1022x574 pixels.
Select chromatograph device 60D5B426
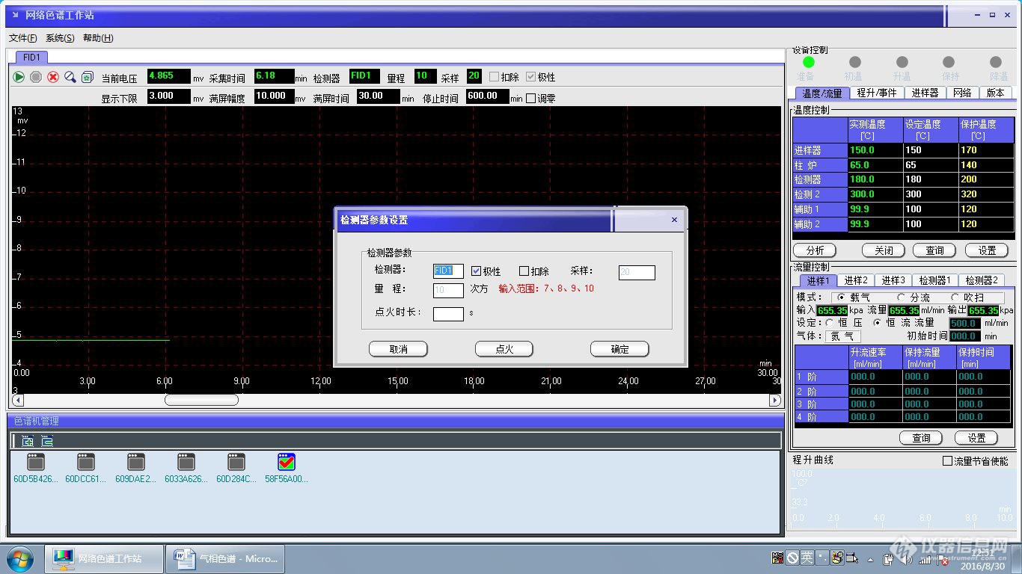tap(35, 468)
